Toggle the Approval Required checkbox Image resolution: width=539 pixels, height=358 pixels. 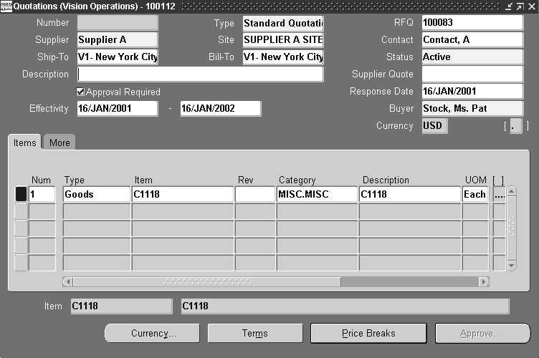tap(80, 92)
